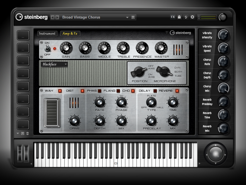Switch to the Amp & Fx tab
This screenshot has height=185, width=246.
[70, 33]
